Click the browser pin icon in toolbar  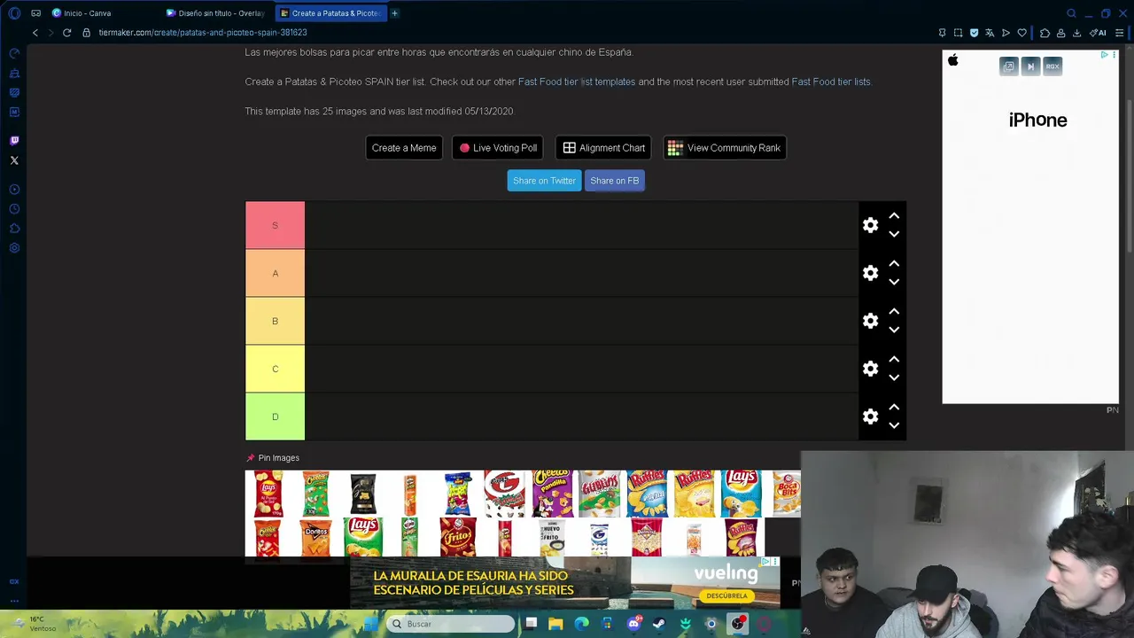tap(942, 33)
